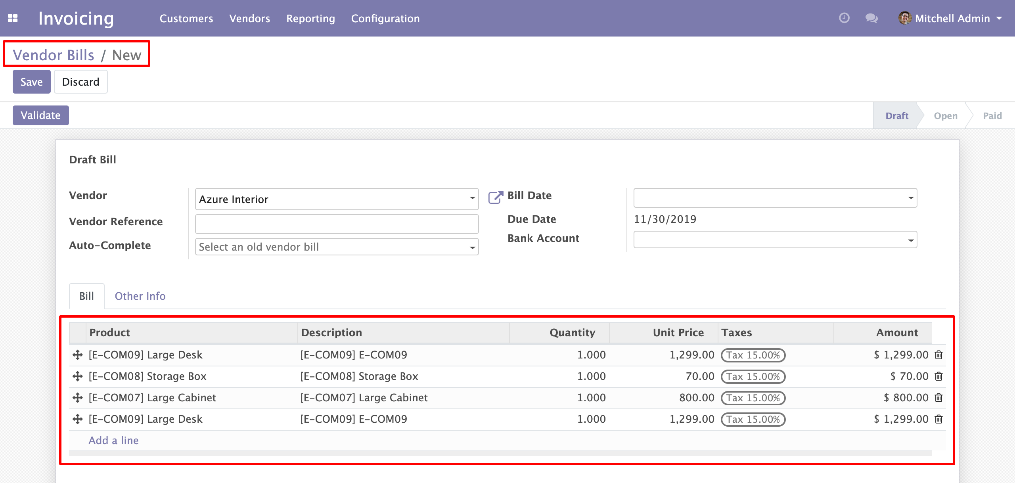Click the Vendor Reference input field

point(336,224)
